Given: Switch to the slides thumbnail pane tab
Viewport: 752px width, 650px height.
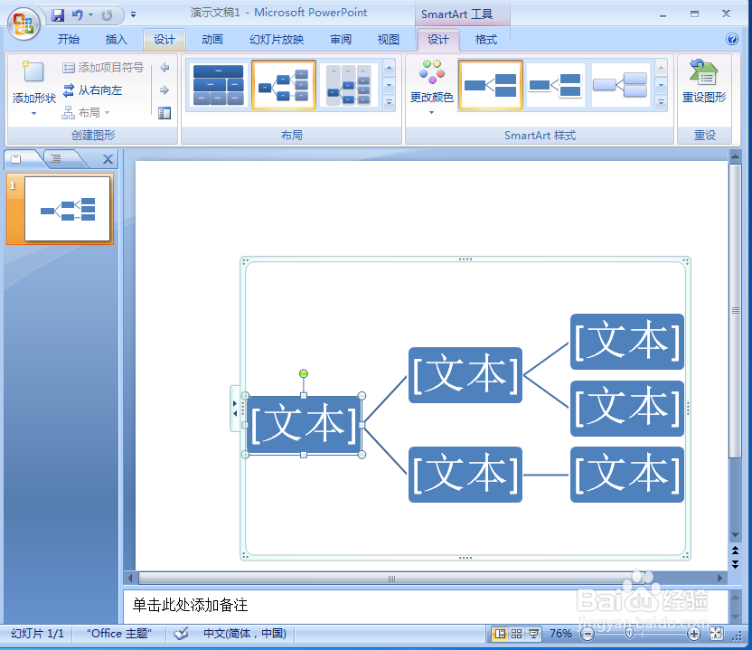Looking at the screenshot, I should 18,159.
